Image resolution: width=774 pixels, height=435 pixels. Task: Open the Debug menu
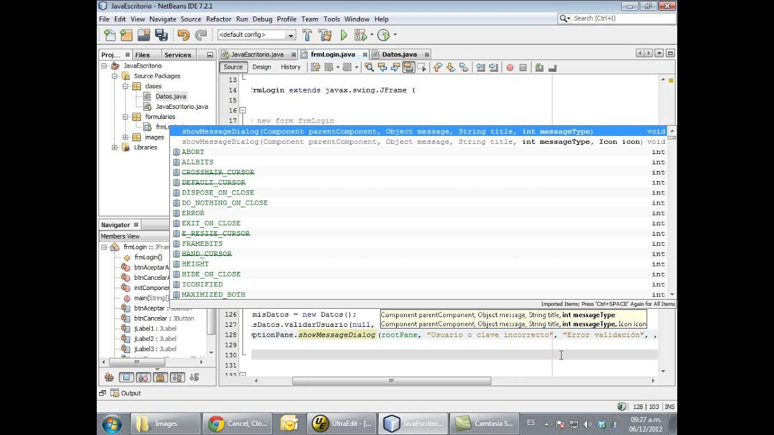coord(262,19)
